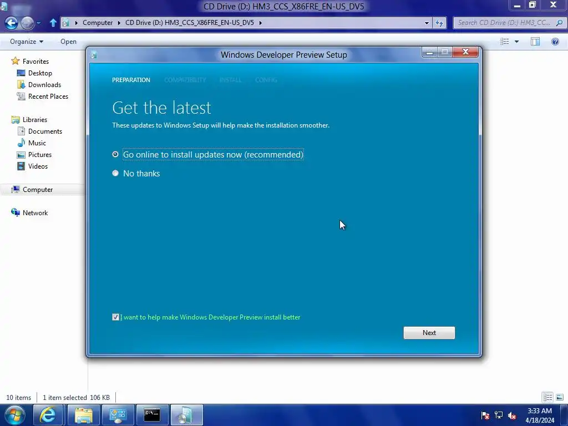Click the large icons view icon in status bar
The height and width of the screenshot is (426, 568).
560,397
